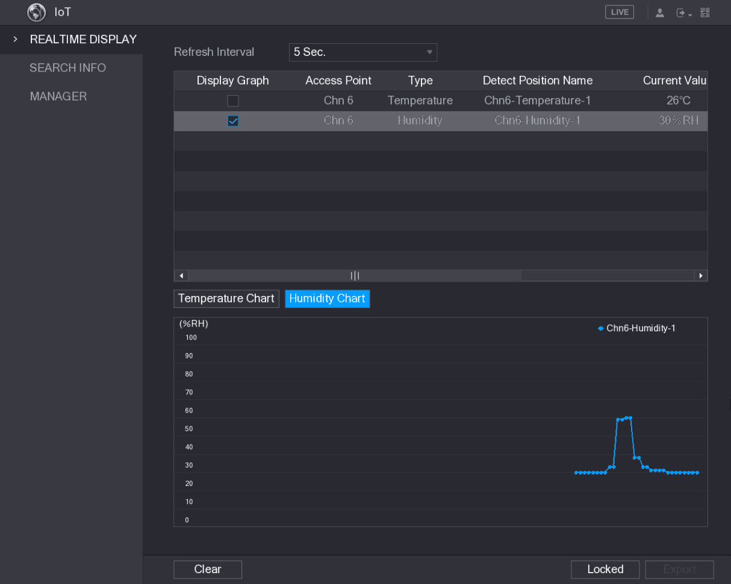Click the Locked button
731x584 pixels.
[x=605, y=570]
